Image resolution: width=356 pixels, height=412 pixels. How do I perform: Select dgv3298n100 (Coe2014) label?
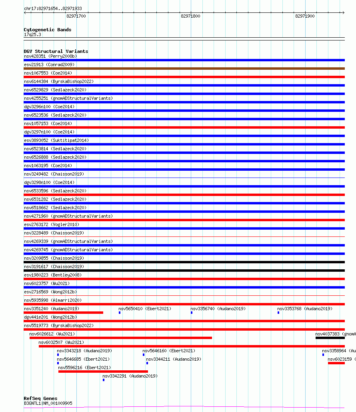(x=49, y=182)
